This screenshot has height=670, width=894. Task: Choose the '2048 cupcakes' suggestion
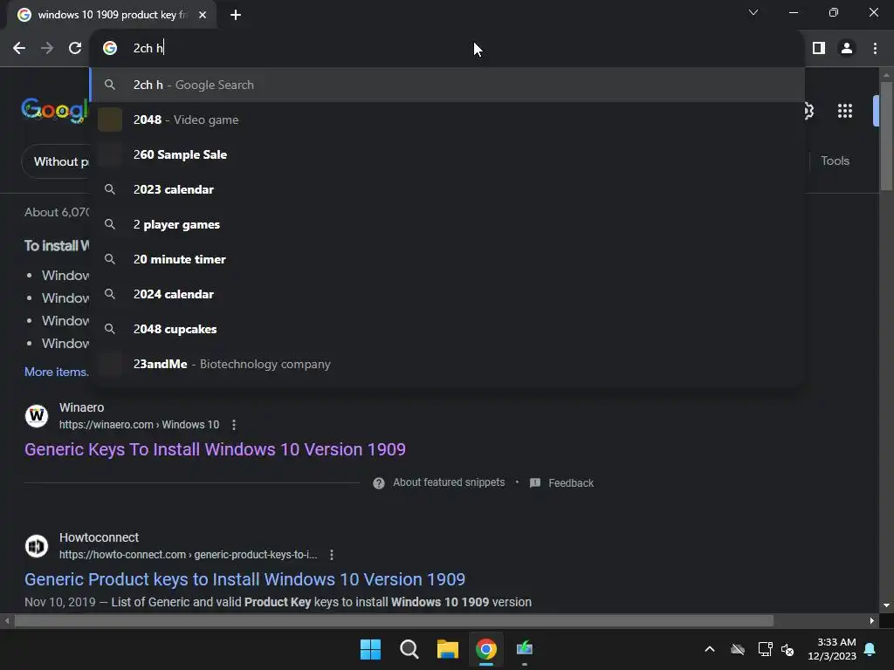(x=447, y=329)
